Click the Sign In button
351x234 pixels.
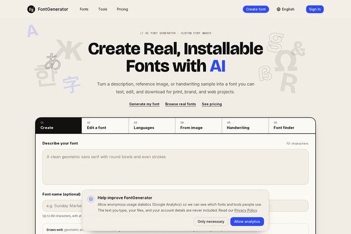(x=315, y=9)
